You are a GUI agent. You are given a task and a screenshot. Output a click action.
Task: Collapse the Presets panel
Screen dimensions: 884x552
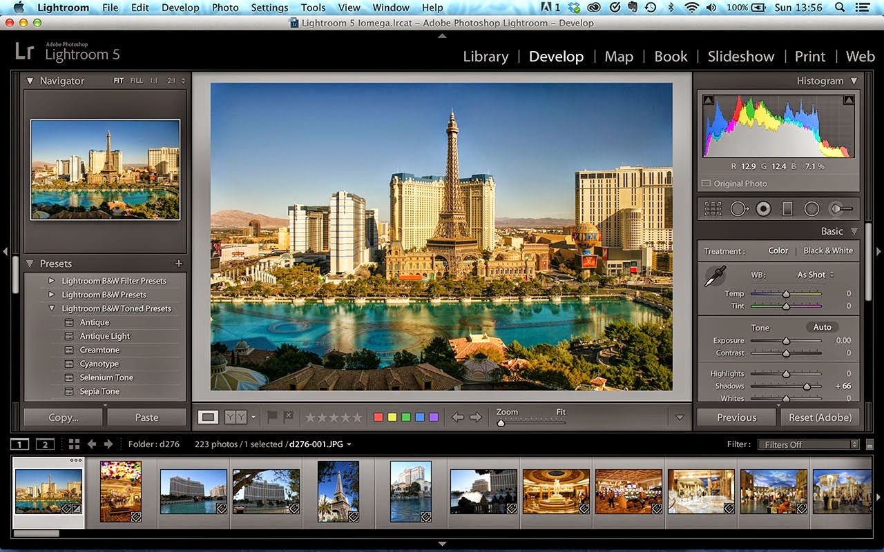[x=30, y=264]
